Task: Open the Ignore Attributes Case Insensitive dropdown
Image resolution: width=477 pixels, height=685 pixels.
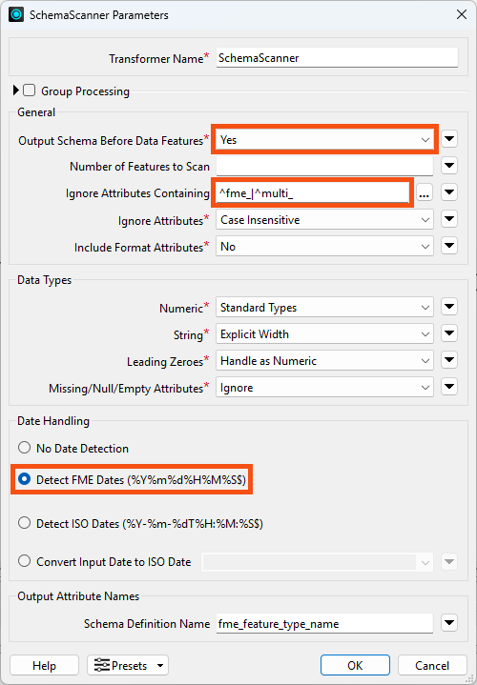Action: point(324,220)
